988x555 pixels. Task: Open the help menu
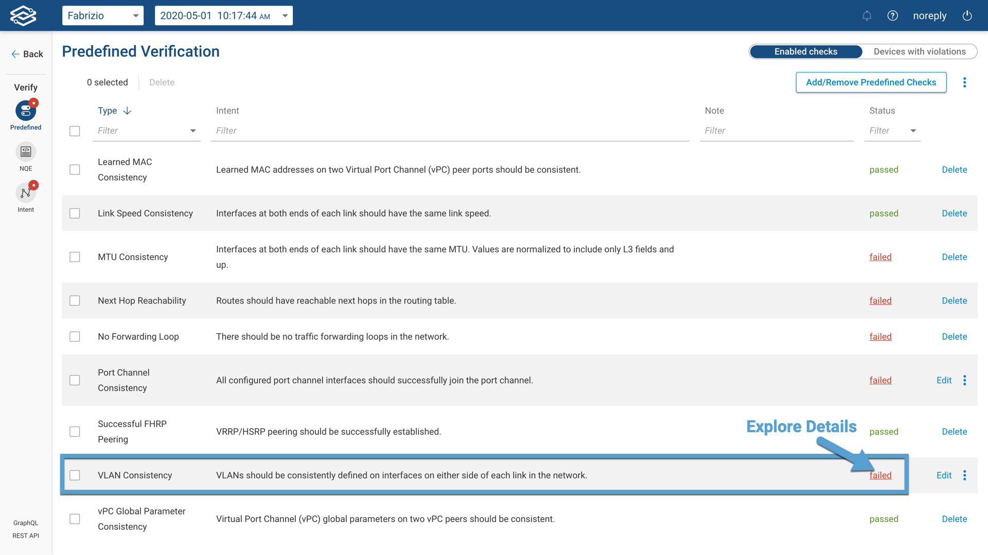pyautogui.click(x=893, y=15)
